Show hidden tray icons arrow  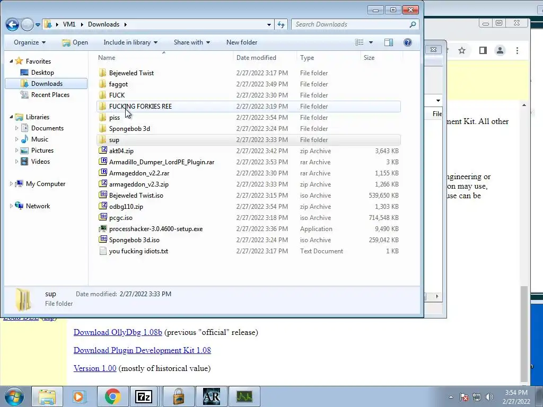pos(451,397)
